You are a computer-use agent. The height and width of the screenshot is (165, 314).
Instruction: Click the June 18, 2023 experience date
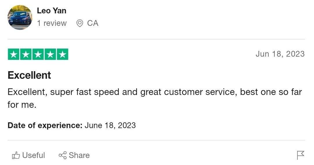pyautogui.click(x=110, y=125)
